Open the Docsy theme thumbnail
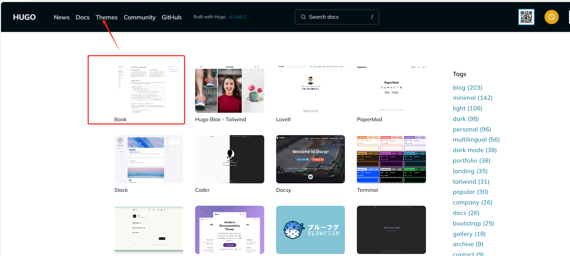Viewport: 570px width, 256px height. point(311,159)
